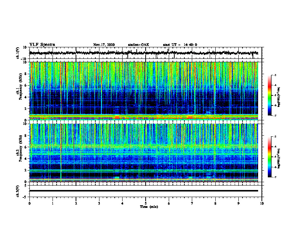Screen dimensions: 295x228
Task: Click the log(PSD) label beside ch.2 color scale
Action: coord(279,158)
